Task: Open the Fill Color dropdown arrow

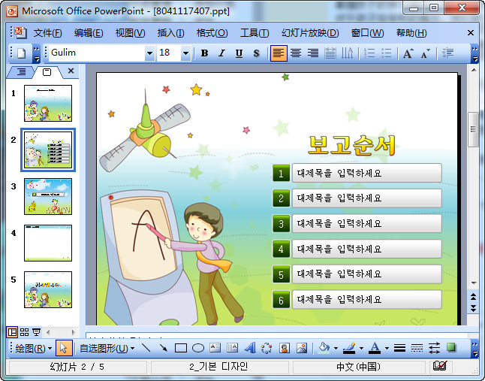Action: [x=336, y=349]
